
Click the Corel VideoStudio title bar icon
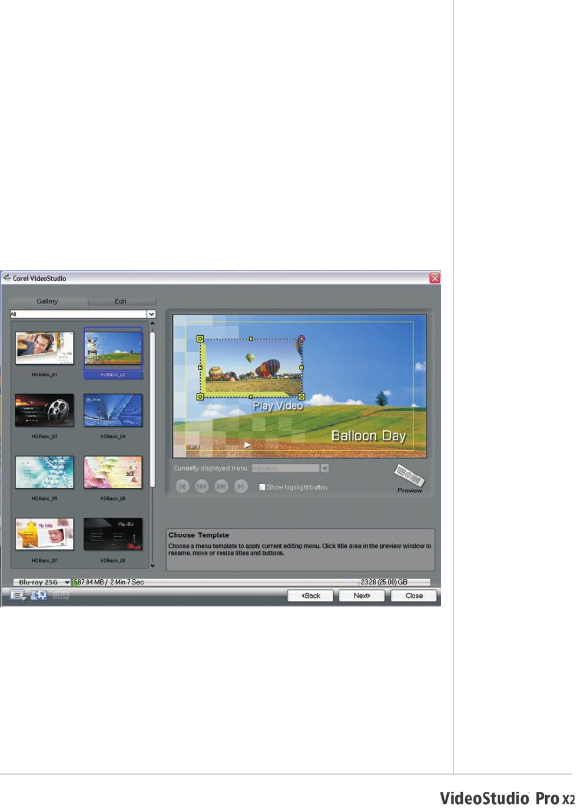click(x=7, y=277)
